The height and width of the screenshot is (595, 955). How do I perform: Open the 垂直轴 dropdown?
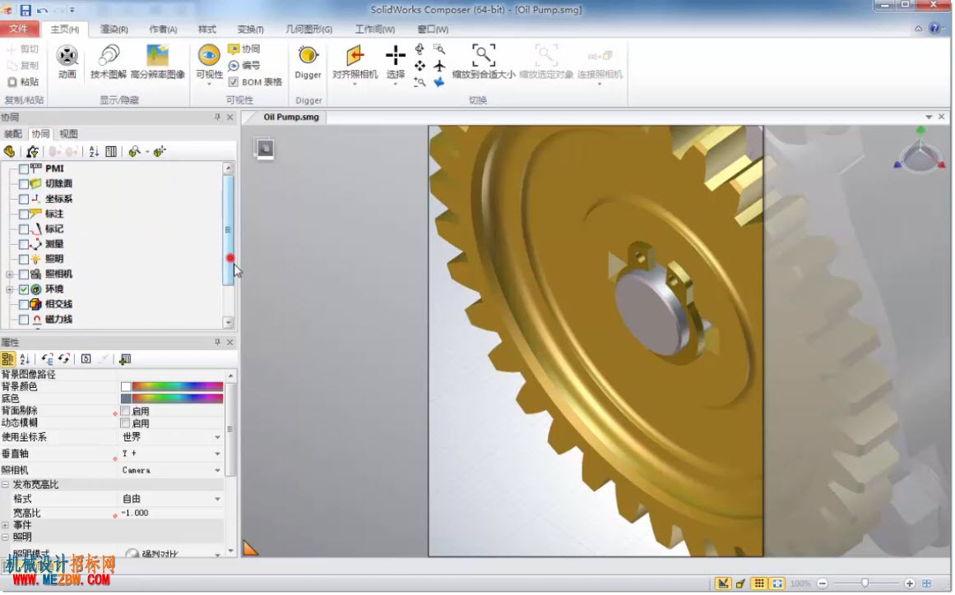tap(217, 454)
